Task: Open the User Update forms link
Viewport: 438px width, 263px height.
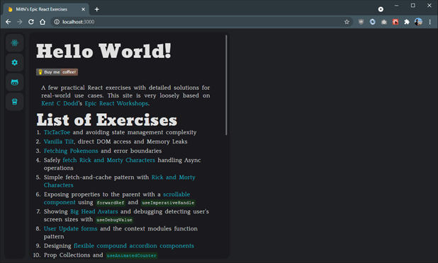Action: click(x=71, y=228)
